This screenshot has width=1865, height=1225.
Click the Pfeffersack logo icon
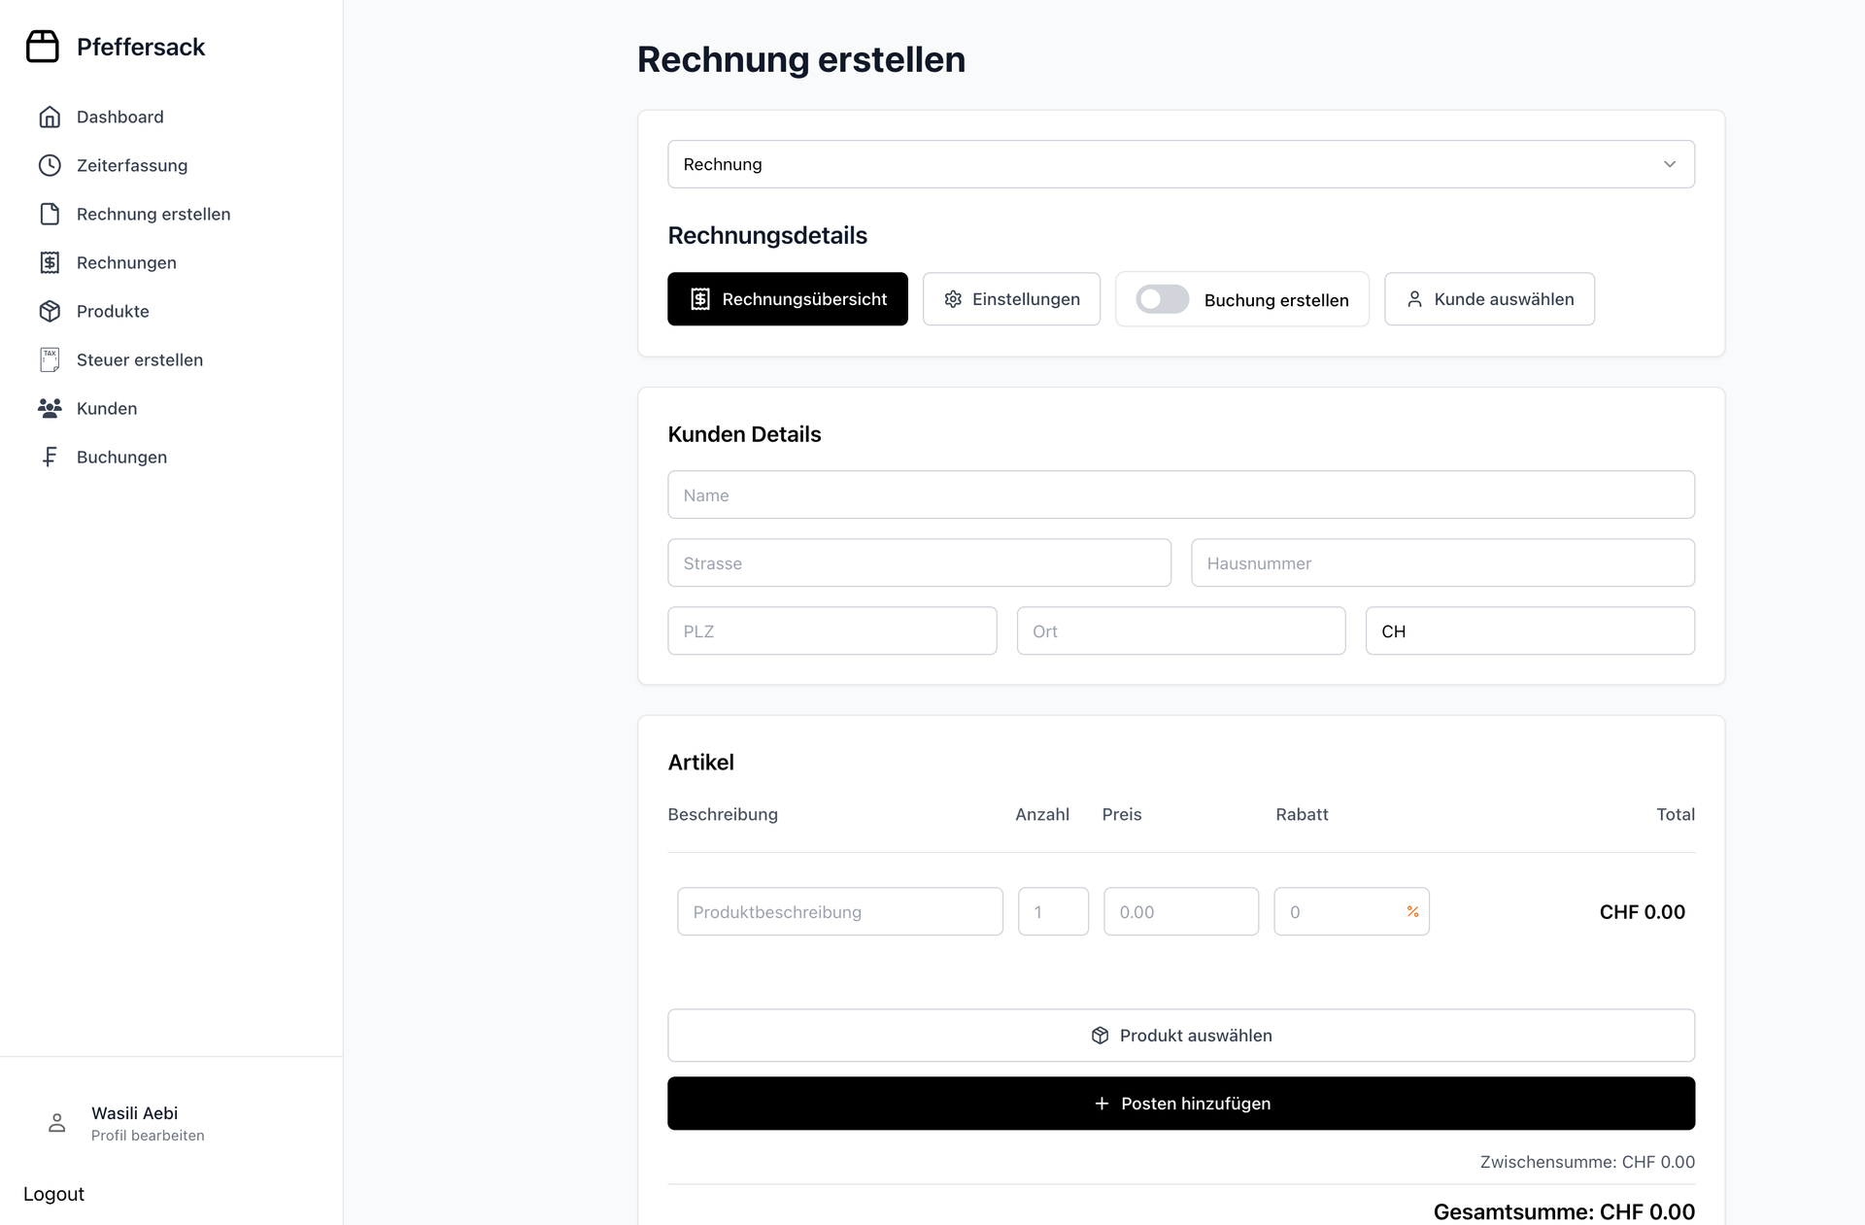(x=43, y=46)
